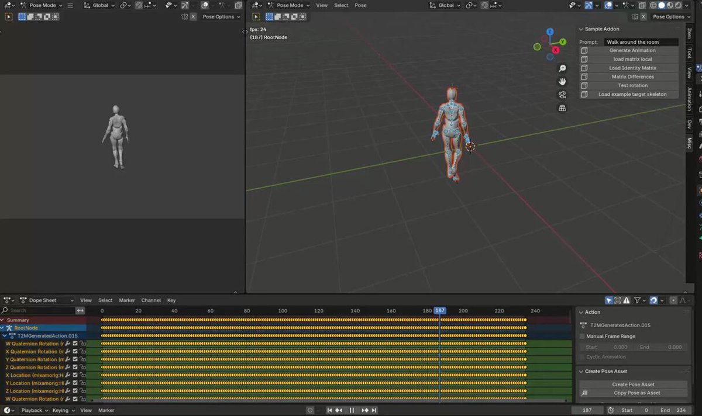Jump to the start frame button
This screenshot has height=416, width=702.
(x=330, y=410)
